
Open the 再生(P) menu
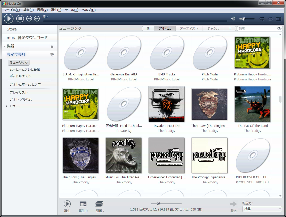point(56,10)
